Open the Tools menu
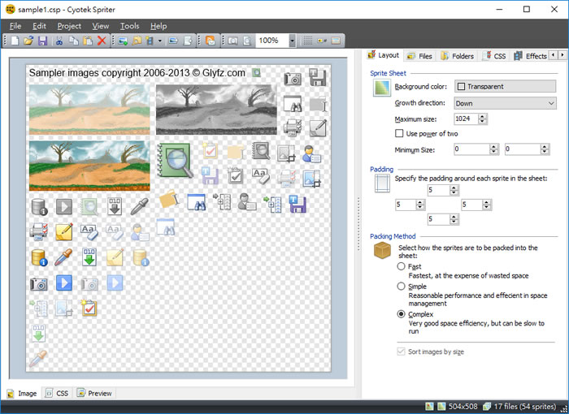The height and width of the screenshot is (414, 569). [x=129, y=26]
